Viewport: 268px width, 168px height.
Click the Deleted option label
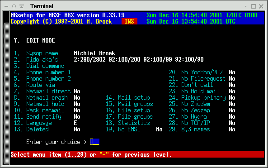pos(38,129)
